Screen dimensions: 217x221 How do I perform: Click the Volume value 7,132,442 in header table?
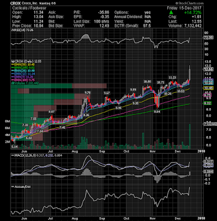click(x=193, y=26)
